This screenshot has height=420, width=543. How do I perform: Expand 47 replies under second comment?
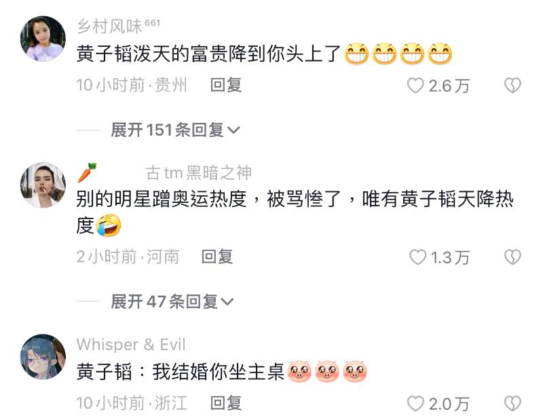tap(172, 301)
